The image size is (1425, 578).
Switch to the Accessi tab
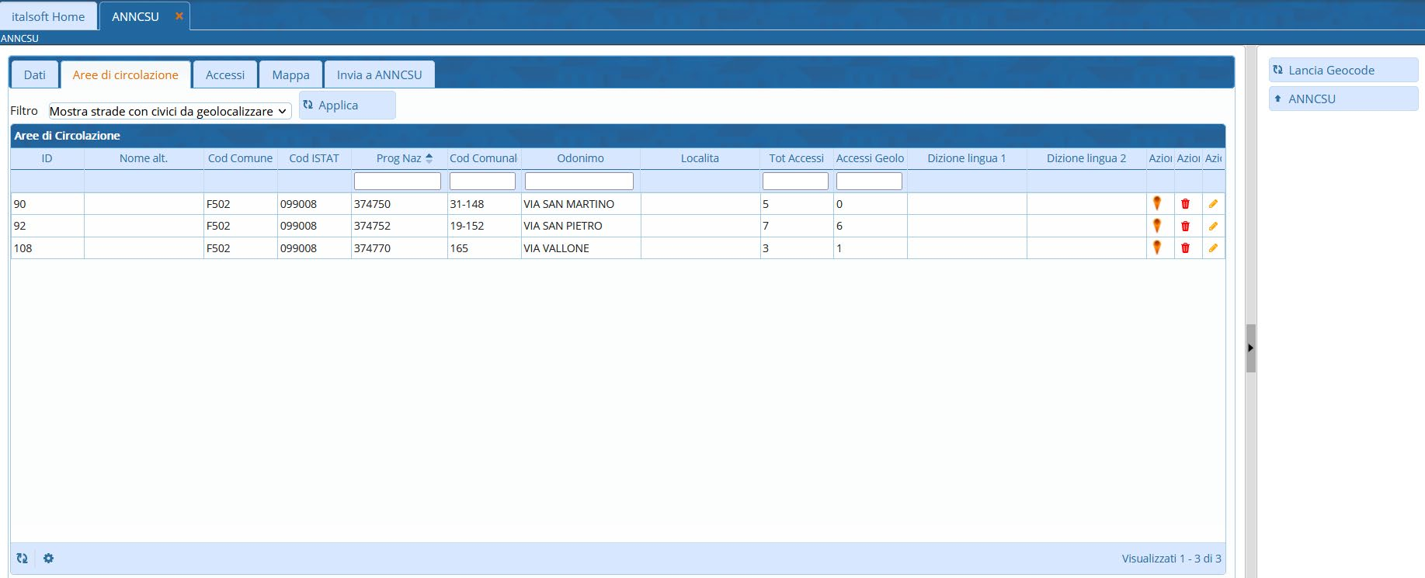click(x=224, y=75)
